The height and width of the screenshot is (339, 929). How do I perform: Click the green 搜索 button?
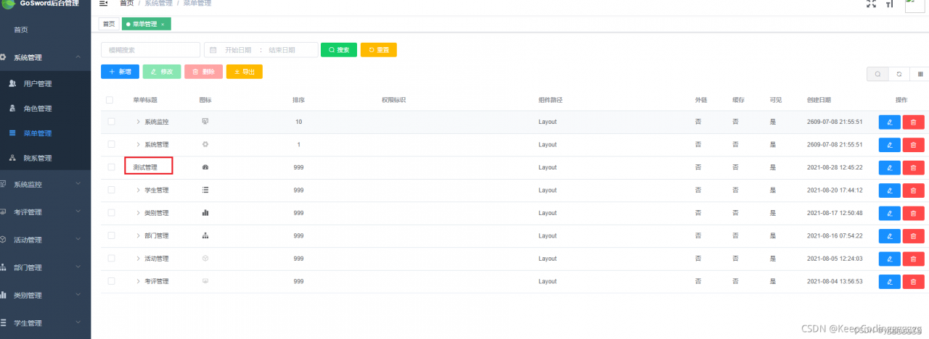point(339,50)
